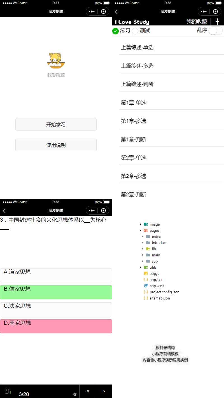The width and height of the screenshot is (224, 398).
Task: Tap the back arrow on the 我爱刷题 title bar
Action: coord(116,11)
